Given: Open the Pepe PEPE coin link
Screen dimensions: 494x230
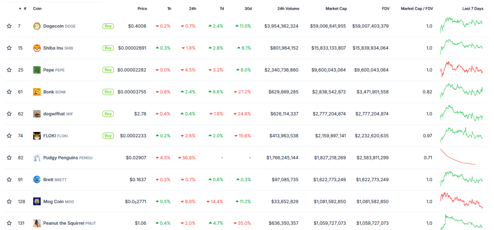Looking at the screenshot, I should pyautogui.click(x=54, y=70).
